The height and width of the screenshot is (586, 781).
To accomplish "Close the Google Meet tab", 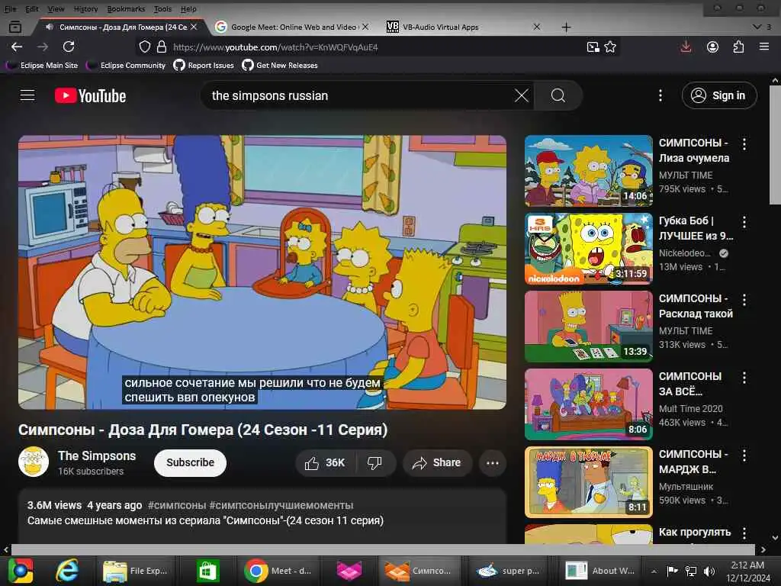I will [x=365, y=27].
